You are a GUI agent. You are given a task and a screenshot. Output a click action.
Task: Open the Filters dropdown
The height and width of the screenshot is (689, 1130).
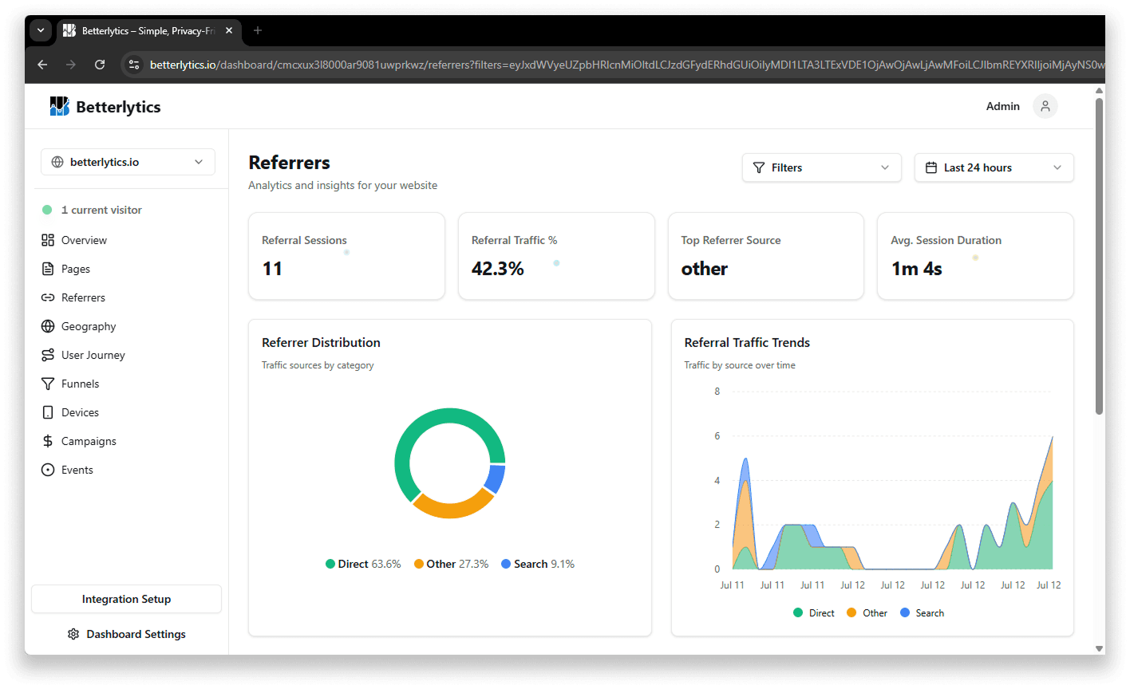pos(822,167)
